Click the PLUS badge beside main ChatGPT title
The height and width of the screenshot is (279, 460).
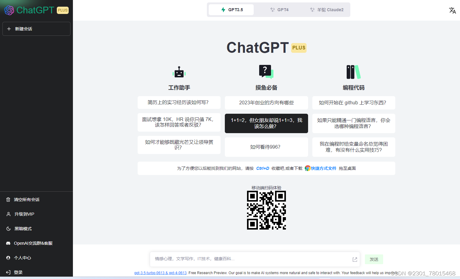click(x=299, y=48)
